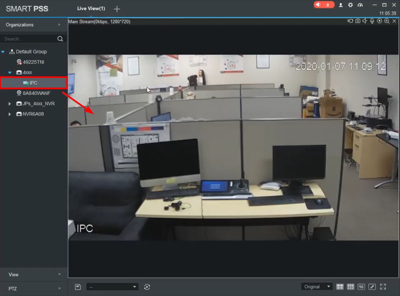Expand the PTZ panel
This screenshot has width=400, height=296.
coord(34,289)
